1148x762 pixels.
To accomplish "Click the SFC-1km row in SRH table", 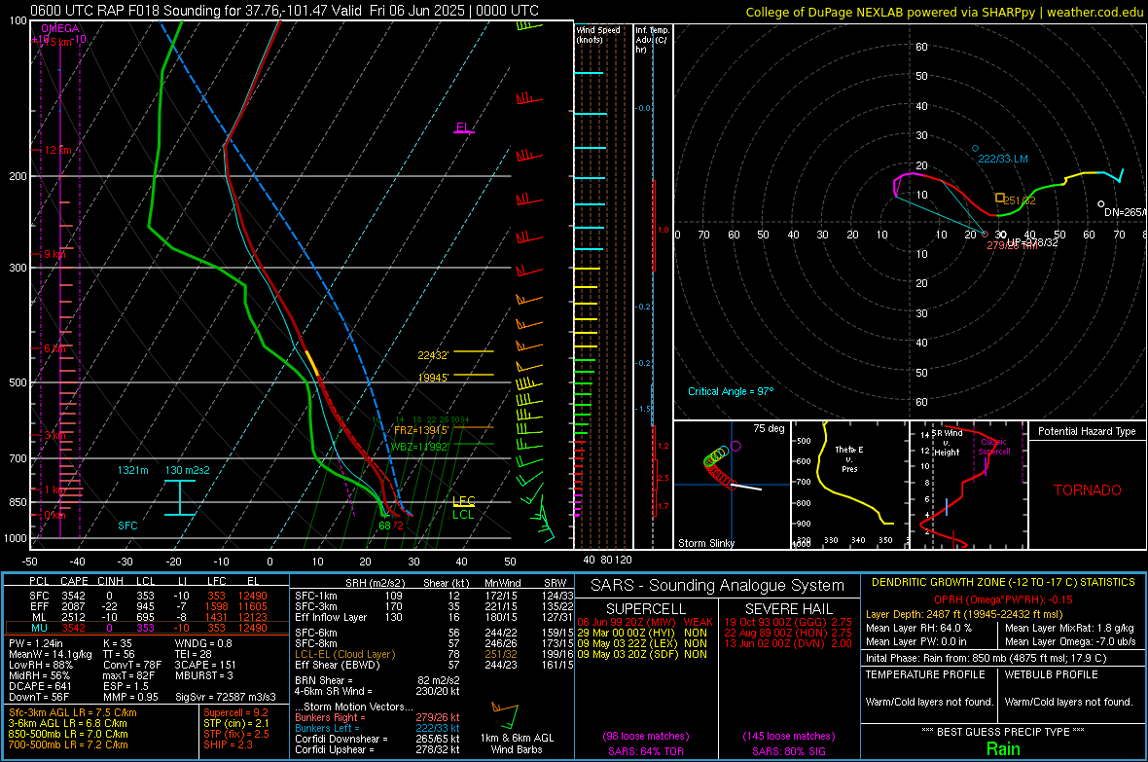I will point(434,596).
